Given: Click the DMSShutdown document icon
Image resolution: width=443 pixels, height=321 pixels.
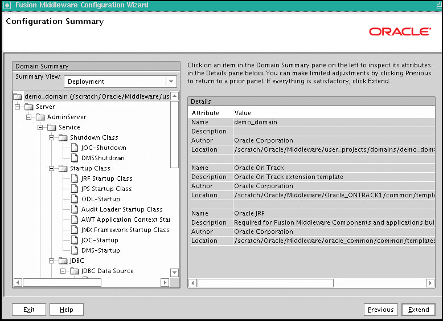Looking at the screenshot, I should click(75, 158).
